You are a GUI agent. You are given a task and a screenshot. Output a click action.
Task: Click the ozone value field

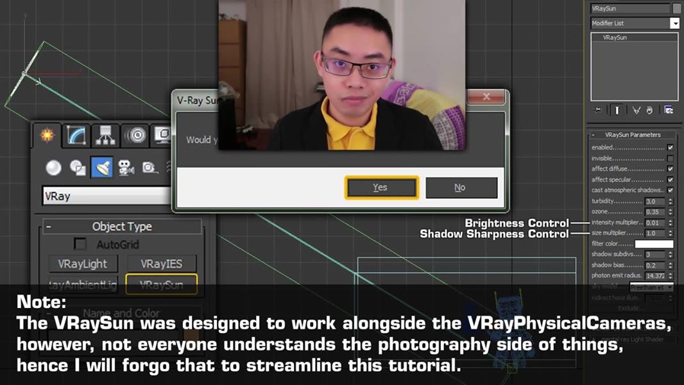(x=654, y=212)
